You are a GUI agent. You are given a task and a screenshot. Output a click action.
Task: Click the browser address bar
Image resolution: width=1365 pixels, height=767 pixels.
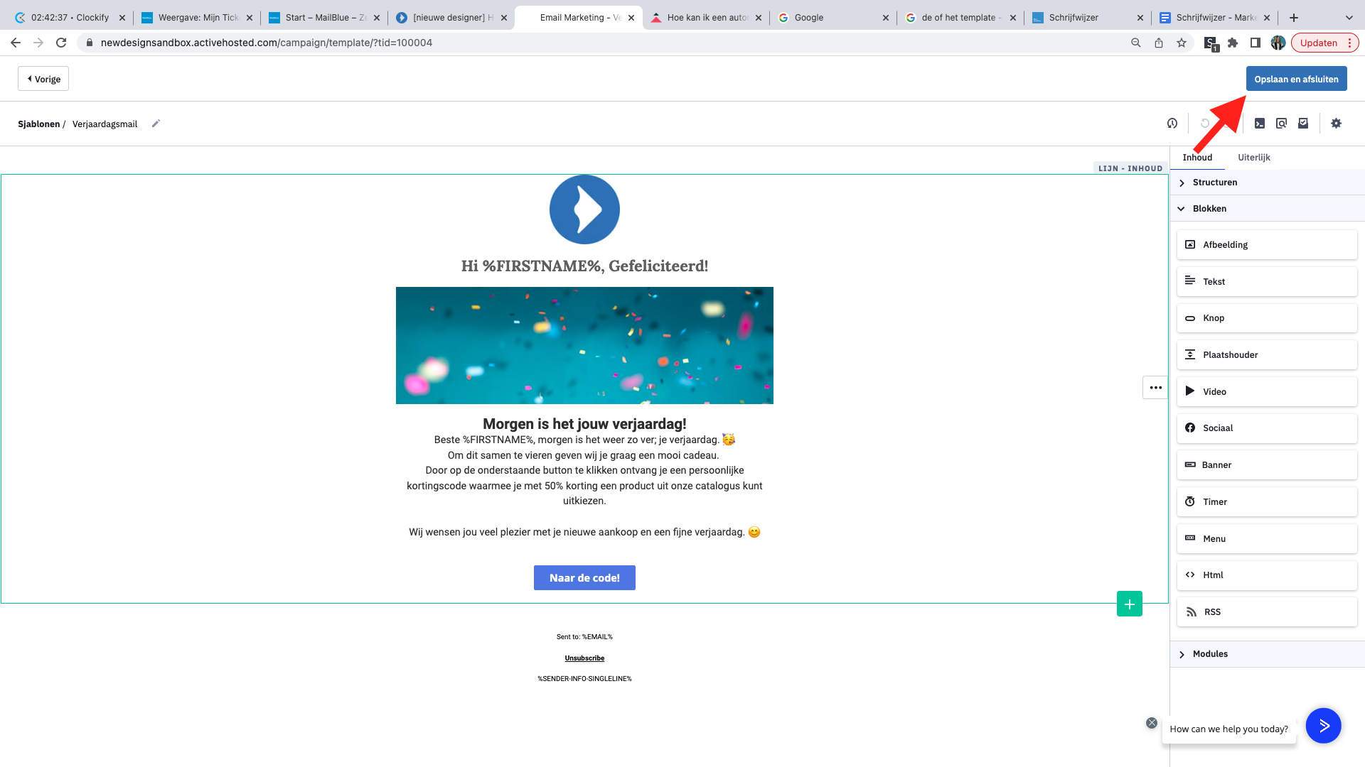[x=604, y=43]
